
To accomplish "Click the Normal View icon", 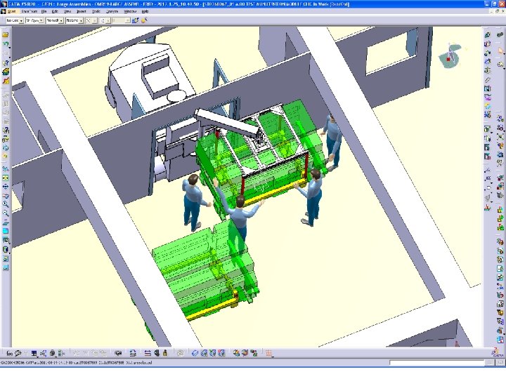I will 6,222.
